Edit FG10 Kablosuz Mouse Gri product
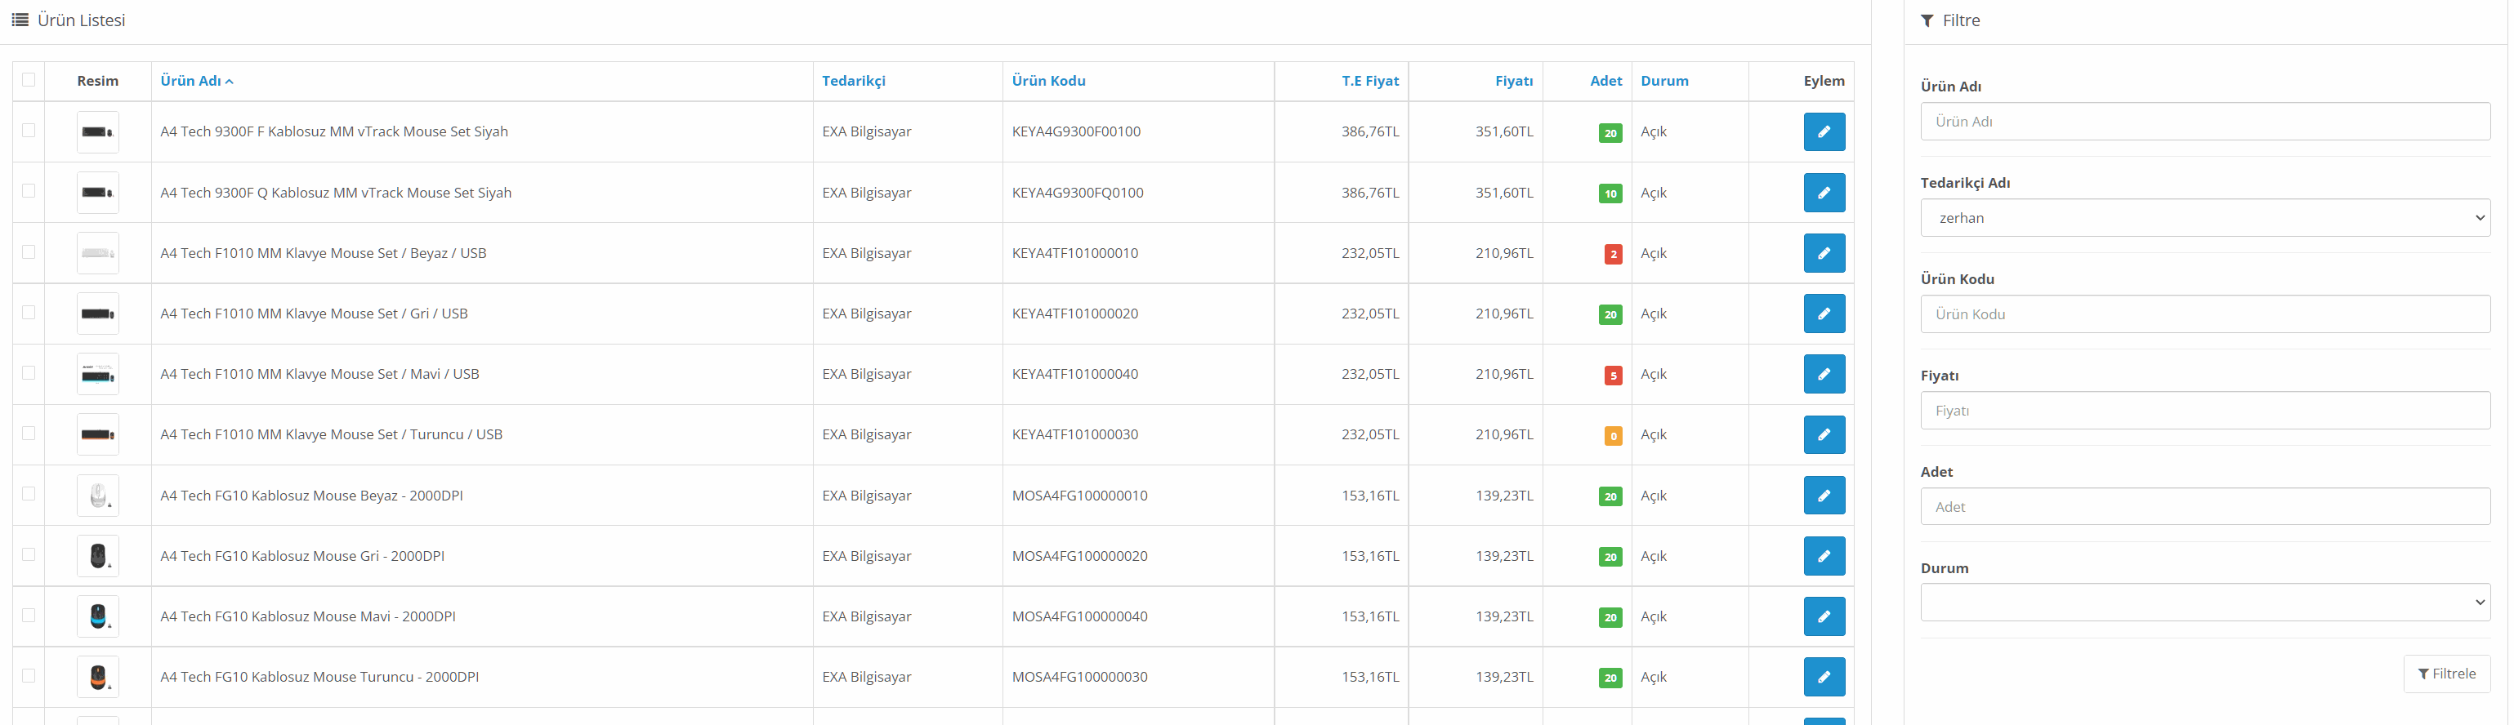This screenshot has width=2514, height=725. 1823,556
